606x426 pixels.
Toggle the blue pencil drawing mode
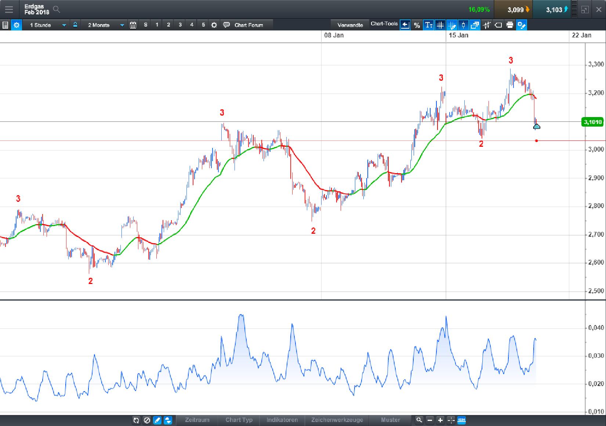157,420
